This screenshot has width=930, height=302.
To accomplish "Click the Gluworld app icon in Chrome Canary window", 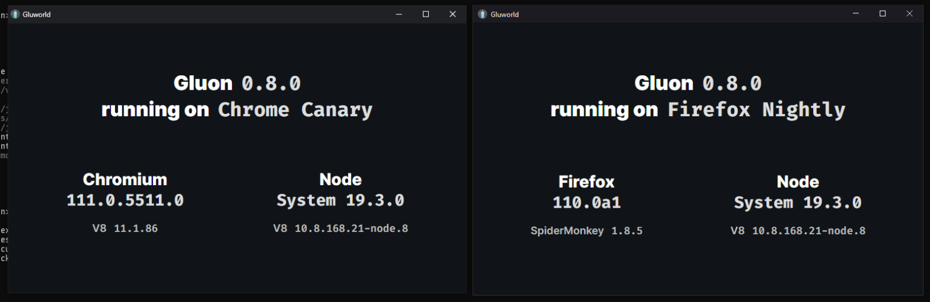I will tap(15, 14).
